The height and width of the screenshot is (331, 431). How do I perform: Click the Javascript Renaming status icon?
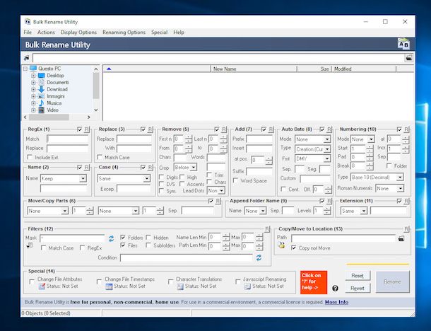pos(247,286)
